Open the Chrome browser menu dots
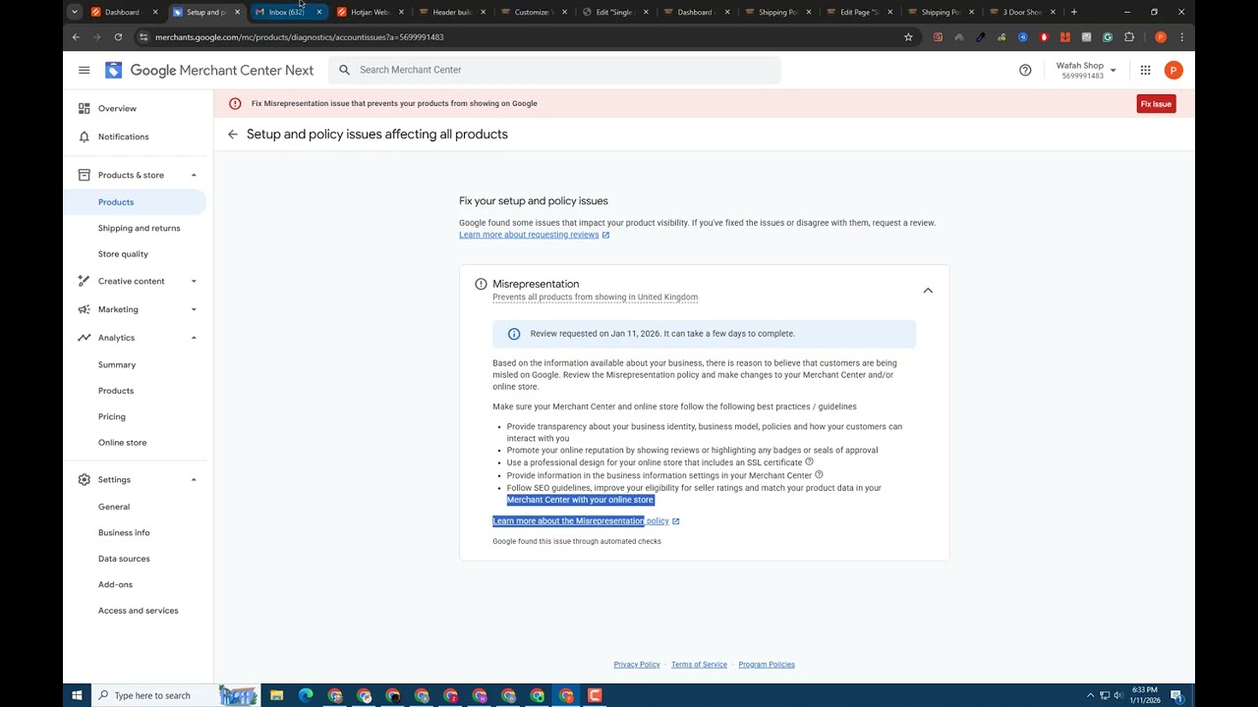 pos(1181,37)
